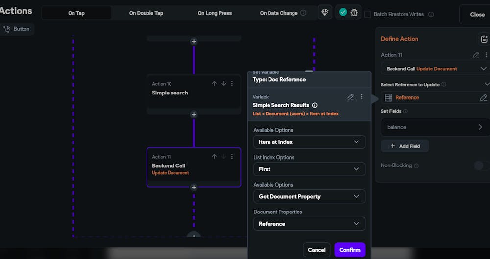This screenshot has width=490, height=259.
Task: Open Action 11 card's three-dot menu
Action: pos(232,157)
